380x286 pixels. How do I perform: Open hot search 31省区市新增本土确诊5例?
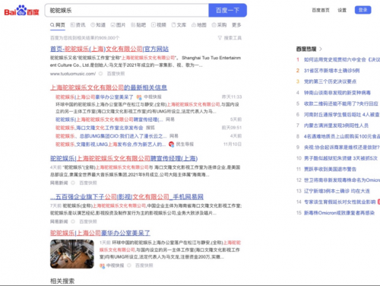coord(331,71)
